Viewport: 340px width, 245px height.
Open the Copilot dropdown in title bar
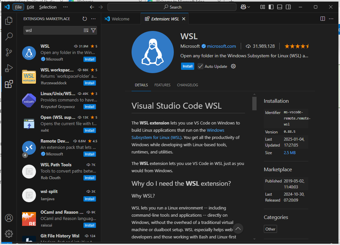245,7
